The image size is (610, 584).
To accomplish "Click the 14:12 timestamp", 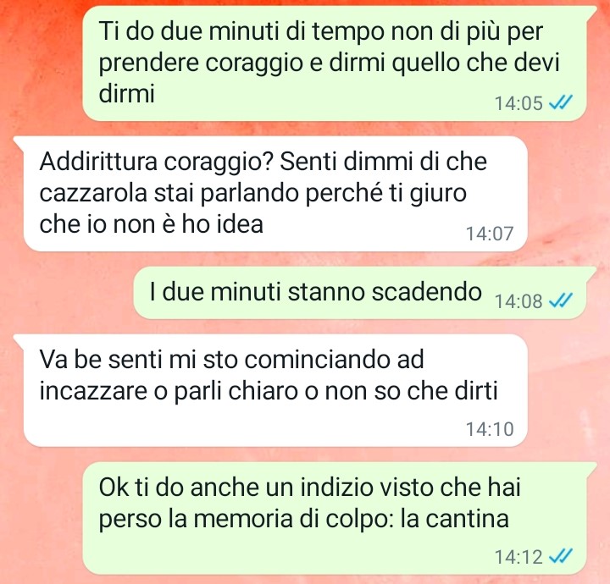I will click(x=518, y=557).
